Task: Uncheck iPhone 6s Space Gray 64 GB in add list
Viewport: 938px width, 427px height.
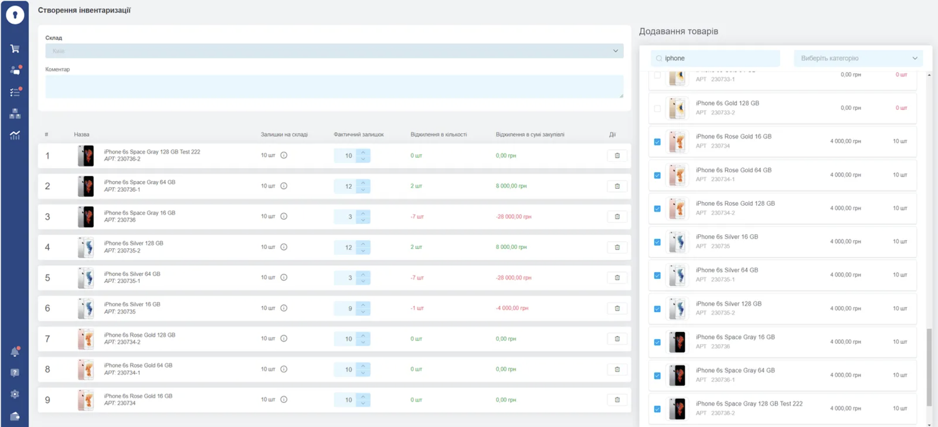Action: (x=657, y=375)
